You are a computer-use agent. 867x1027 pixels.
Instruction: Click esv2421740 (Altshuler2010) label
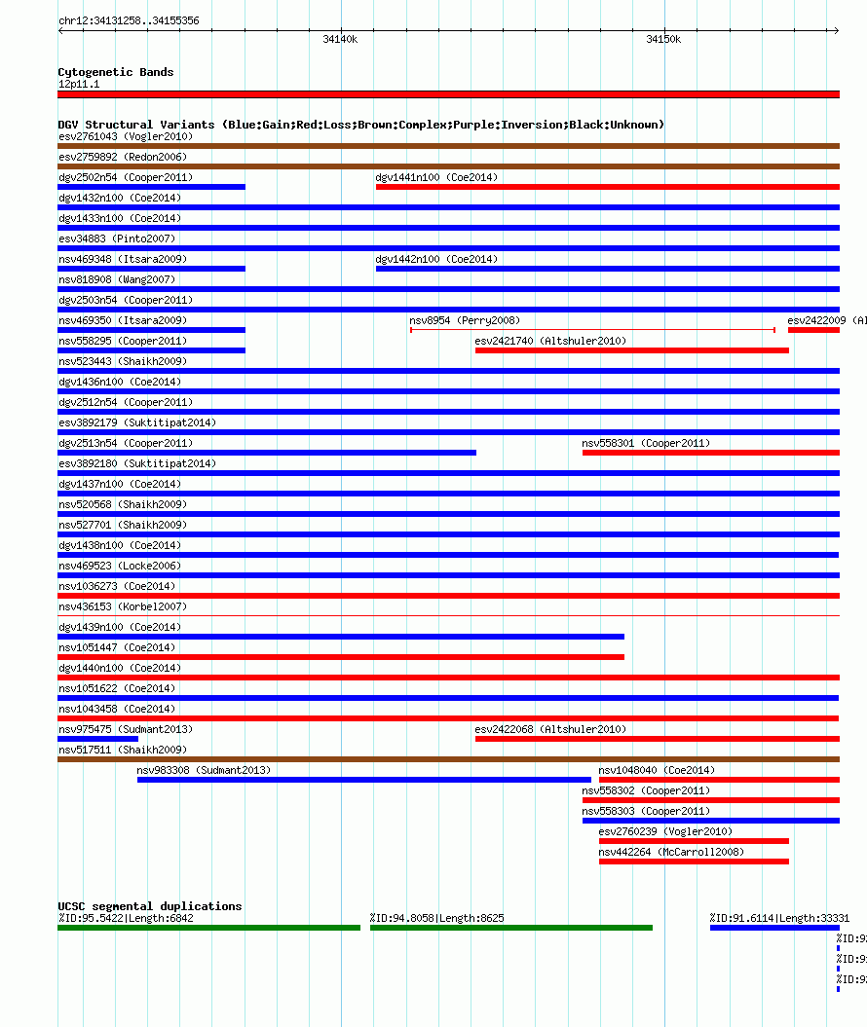pos(550,341)
